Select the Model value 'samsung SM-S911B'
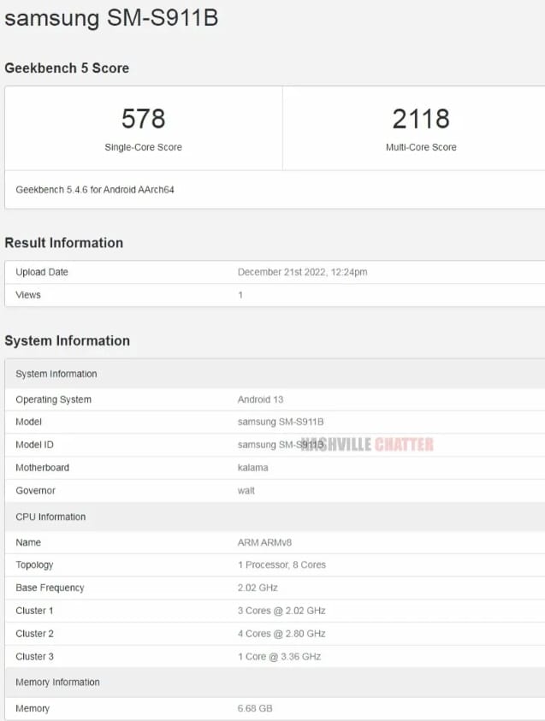 (281, 422)
